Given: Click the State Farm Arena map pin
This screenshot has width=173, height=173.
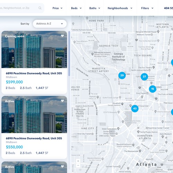Looking at the screenshot, I should pyautogui.click(x=118, y=128).
